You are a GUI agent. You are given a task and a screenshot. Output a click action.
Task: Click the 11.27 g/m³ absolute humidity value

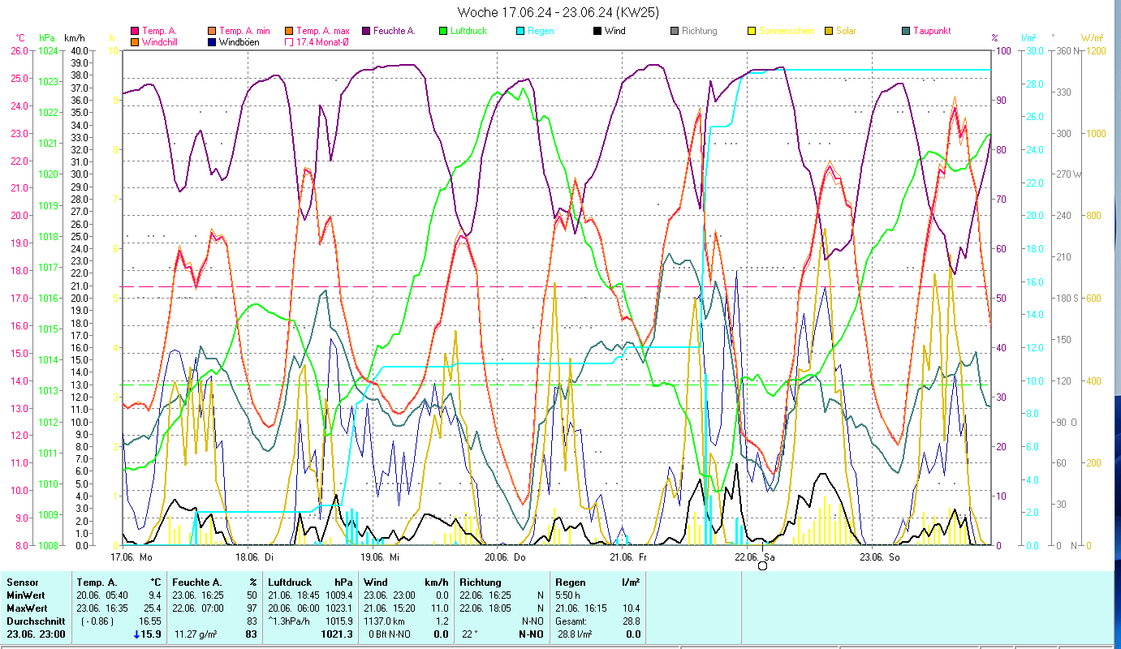[x=196, y=634]
